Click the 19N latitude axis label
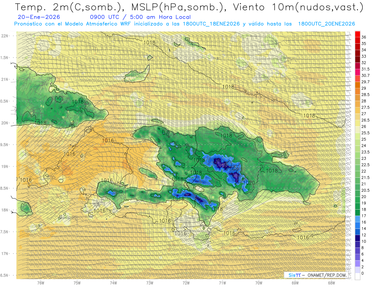Image resolution: width=372 pixels, height=287 pixels. (5, 166)
